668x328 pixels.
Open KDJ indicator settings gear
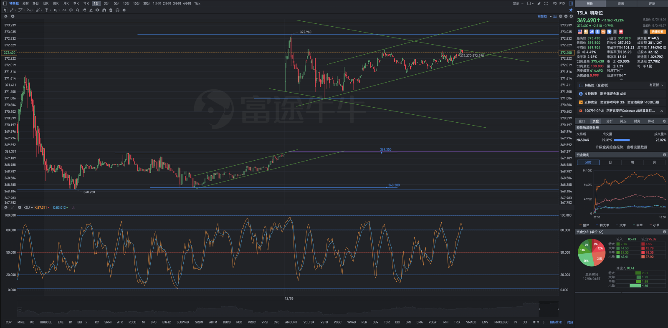click(x=6, y=207)
